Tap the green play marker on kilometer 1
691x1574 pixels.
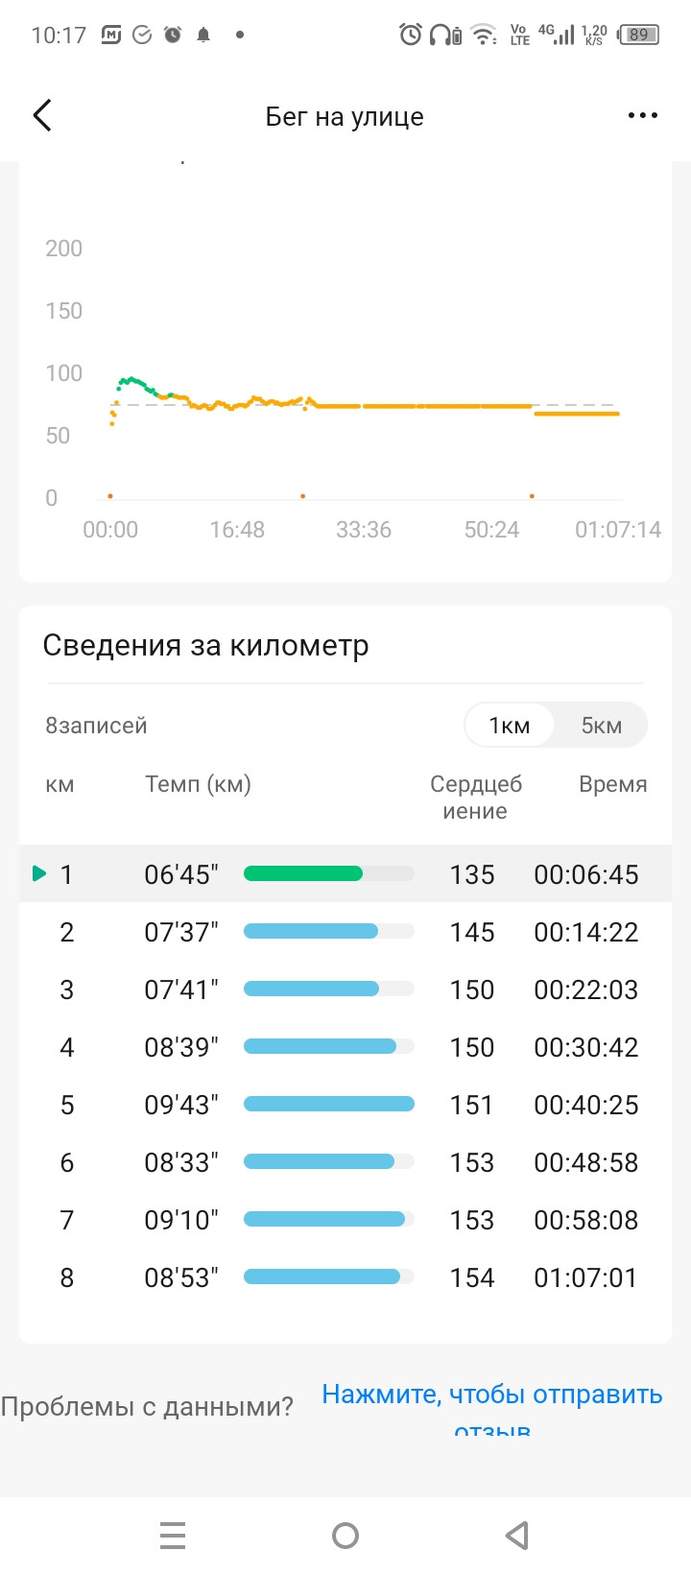pos(39,873)
